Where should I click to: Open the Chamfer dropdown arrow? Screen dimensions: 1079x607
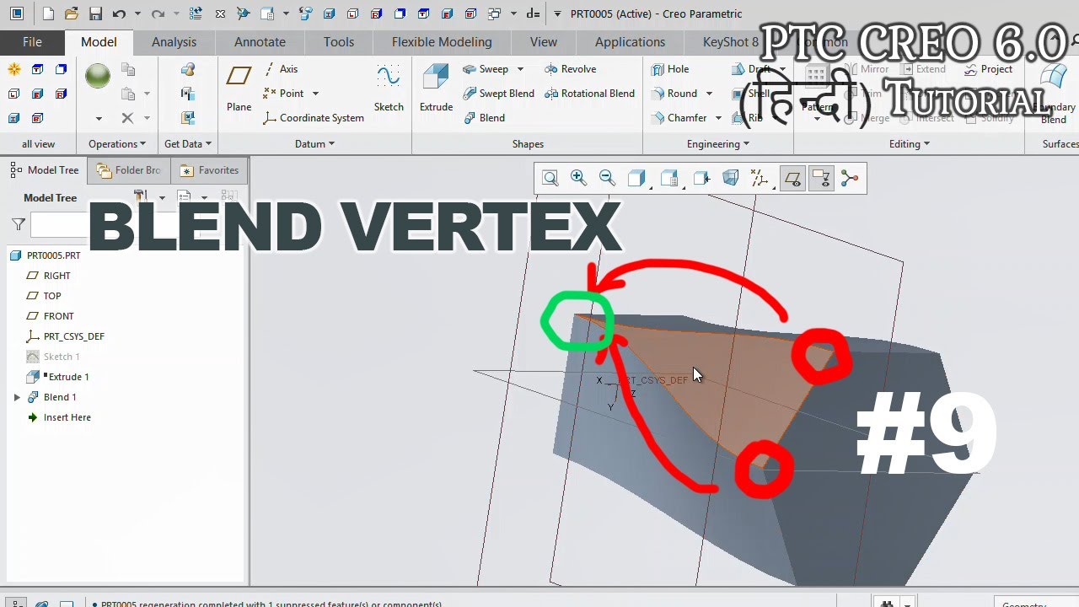(x=718, y=118)
